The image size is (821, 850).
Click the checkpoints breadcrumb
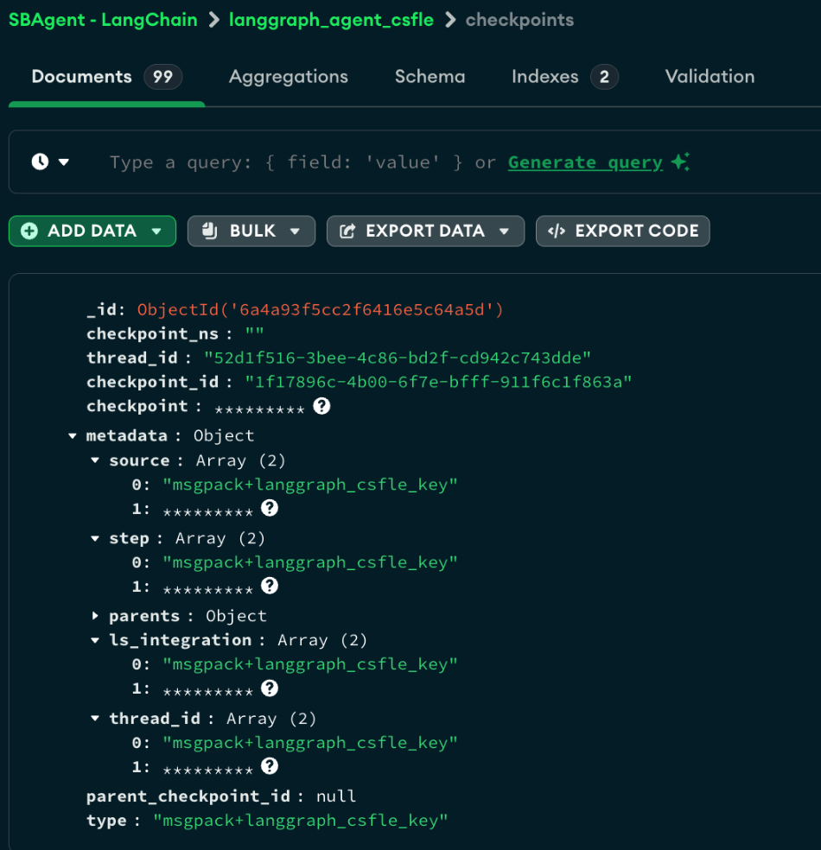[519, 20]
